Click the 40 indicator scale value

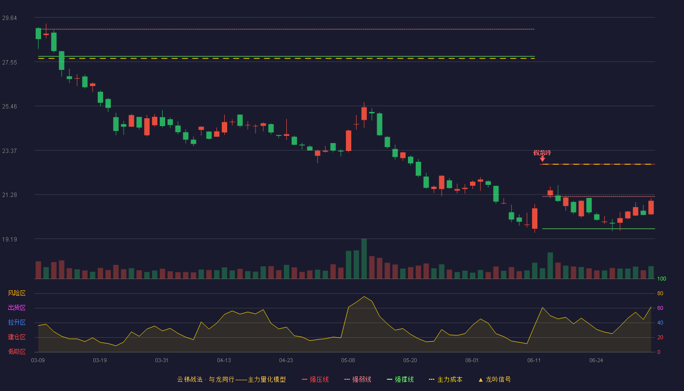pos(660,323)
